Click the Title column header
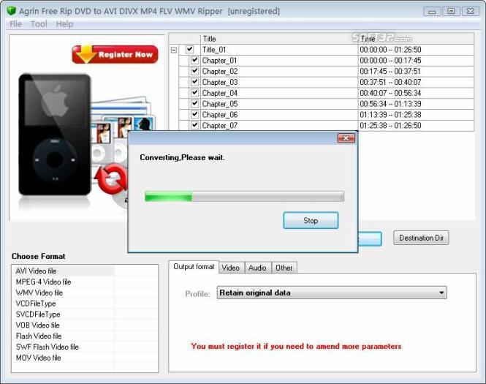This screenshot has height=384, width=486. (279, 39)
